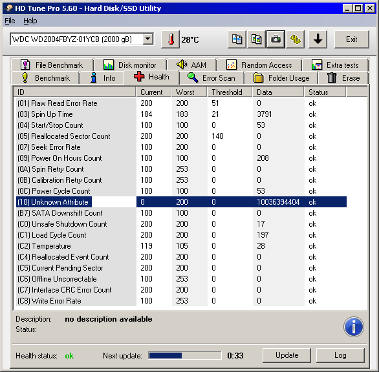Sort by the Current column header
379x372 pixels.
click(153, 92)
